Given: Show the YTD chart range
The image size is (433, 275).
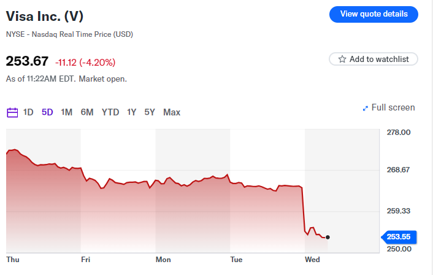Looking at the screenshot, I should (x=110, y=112).
